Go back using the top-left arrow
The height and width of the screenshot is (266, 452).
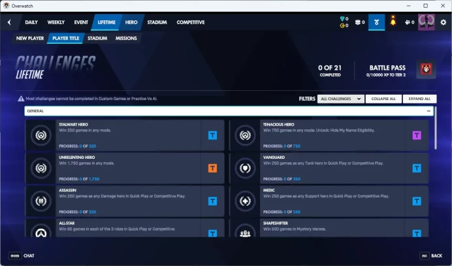pos(9,22)
